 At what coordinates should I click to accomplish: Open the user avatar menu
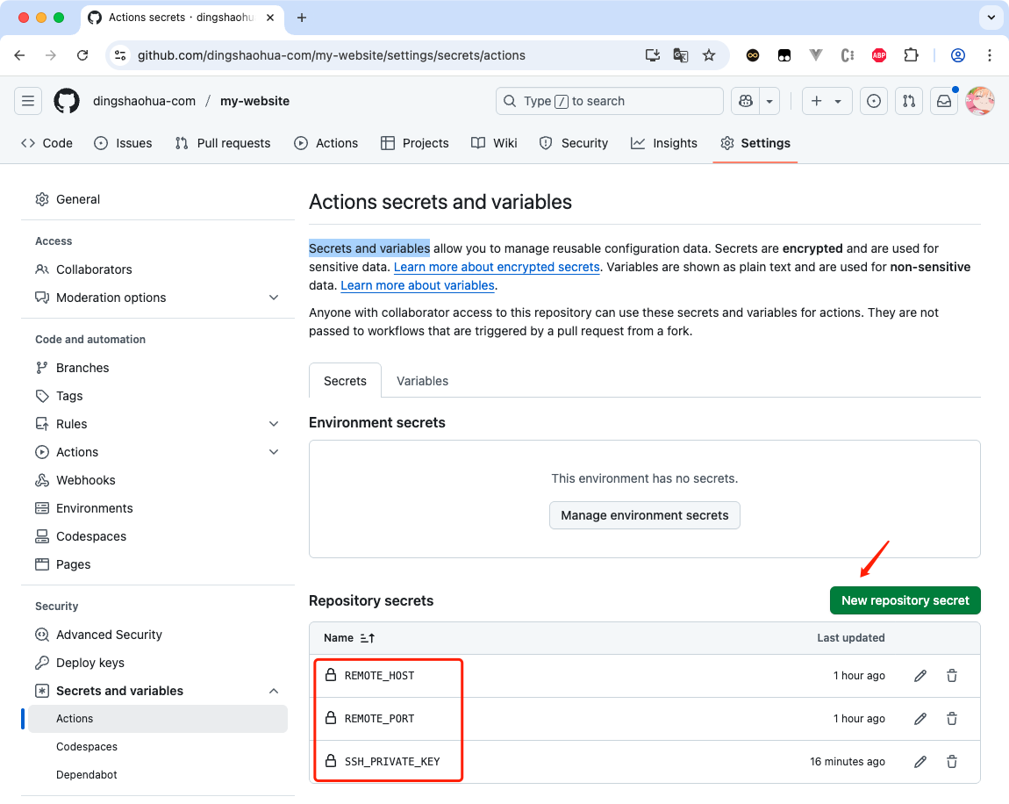(980, 101)
